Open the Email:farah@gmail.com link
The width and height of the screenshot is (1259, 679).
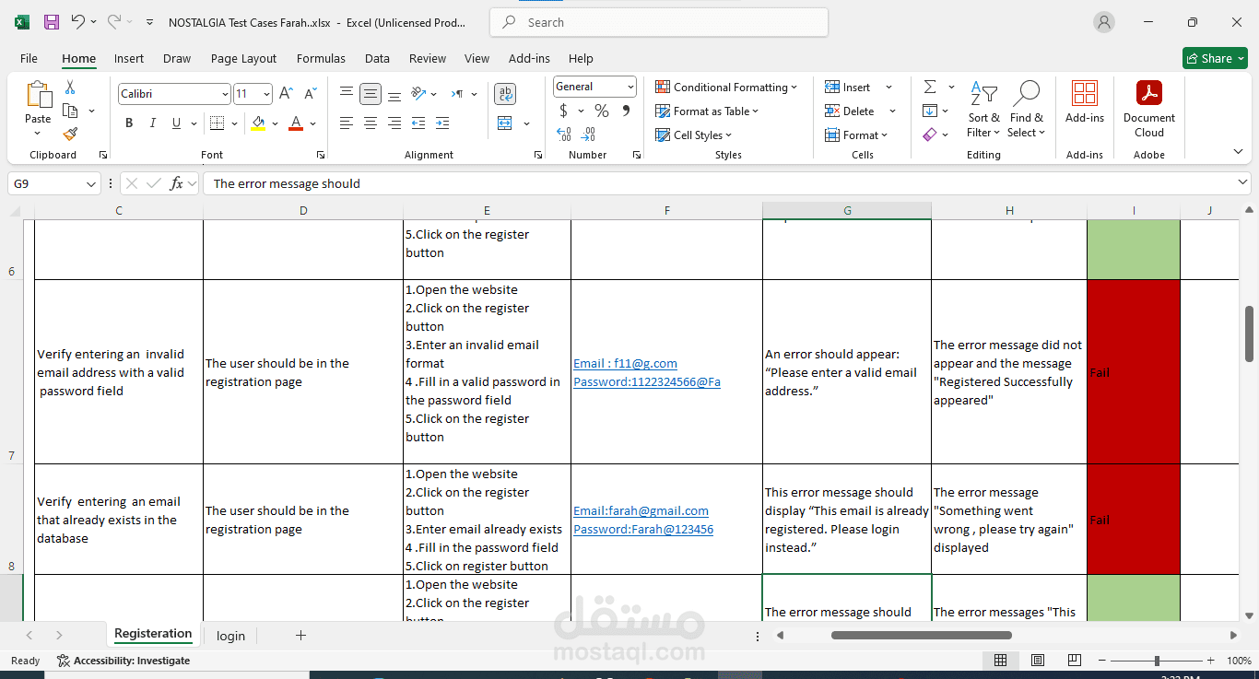click(x=641, y=510)
